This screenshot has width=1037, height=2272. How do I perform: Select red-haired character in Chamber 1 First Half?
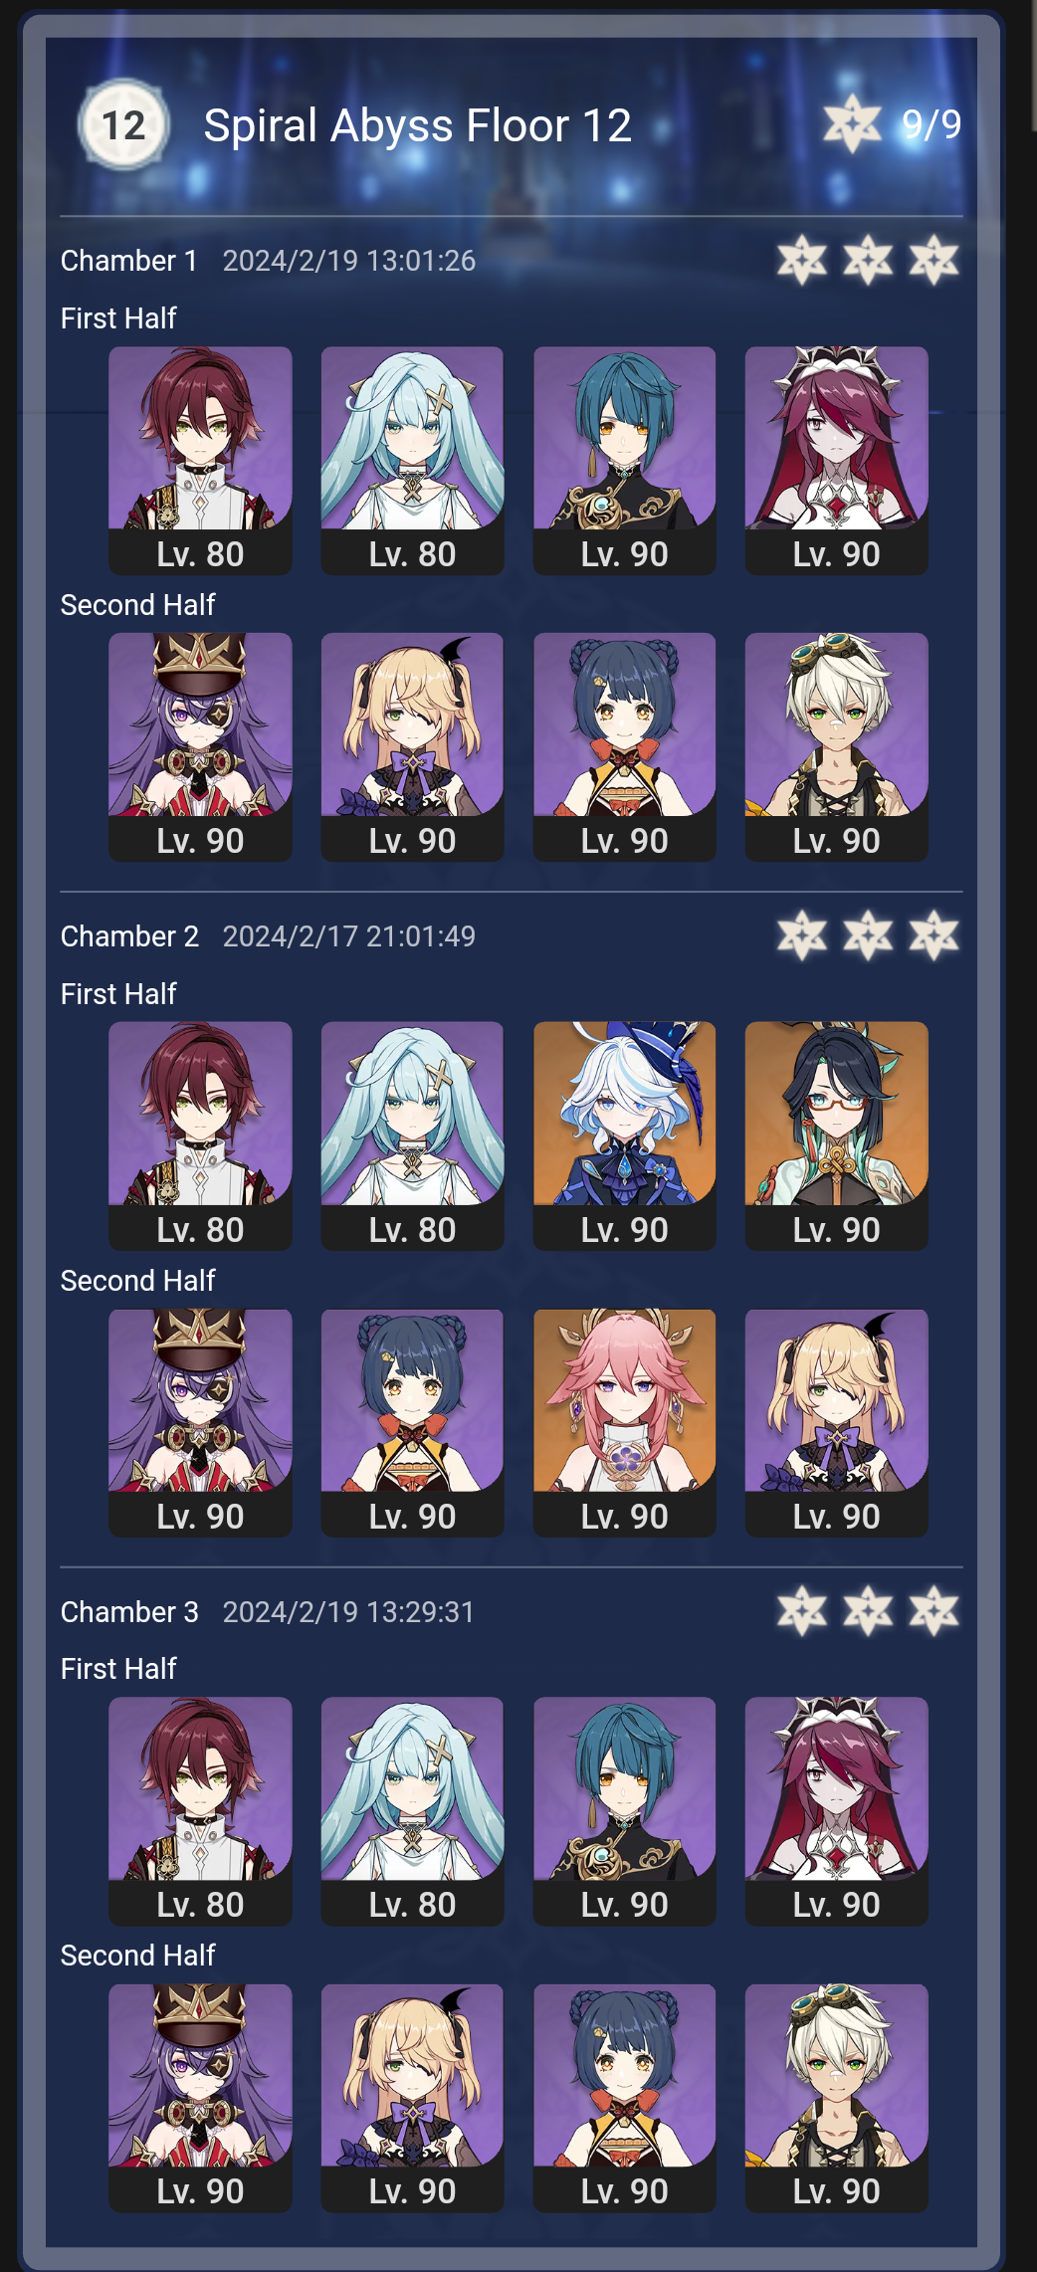200,460
